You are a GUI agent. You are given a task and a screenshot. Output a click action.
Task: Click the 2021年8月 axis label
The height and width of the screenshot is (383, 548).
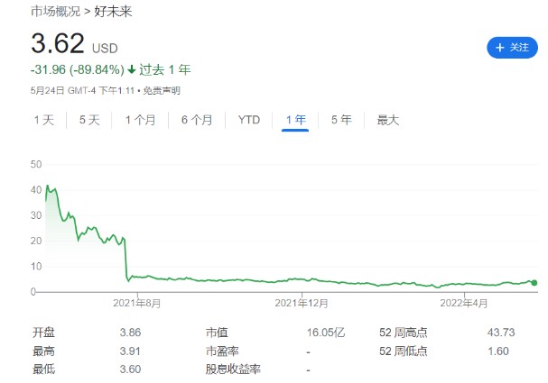pos(136,303)
